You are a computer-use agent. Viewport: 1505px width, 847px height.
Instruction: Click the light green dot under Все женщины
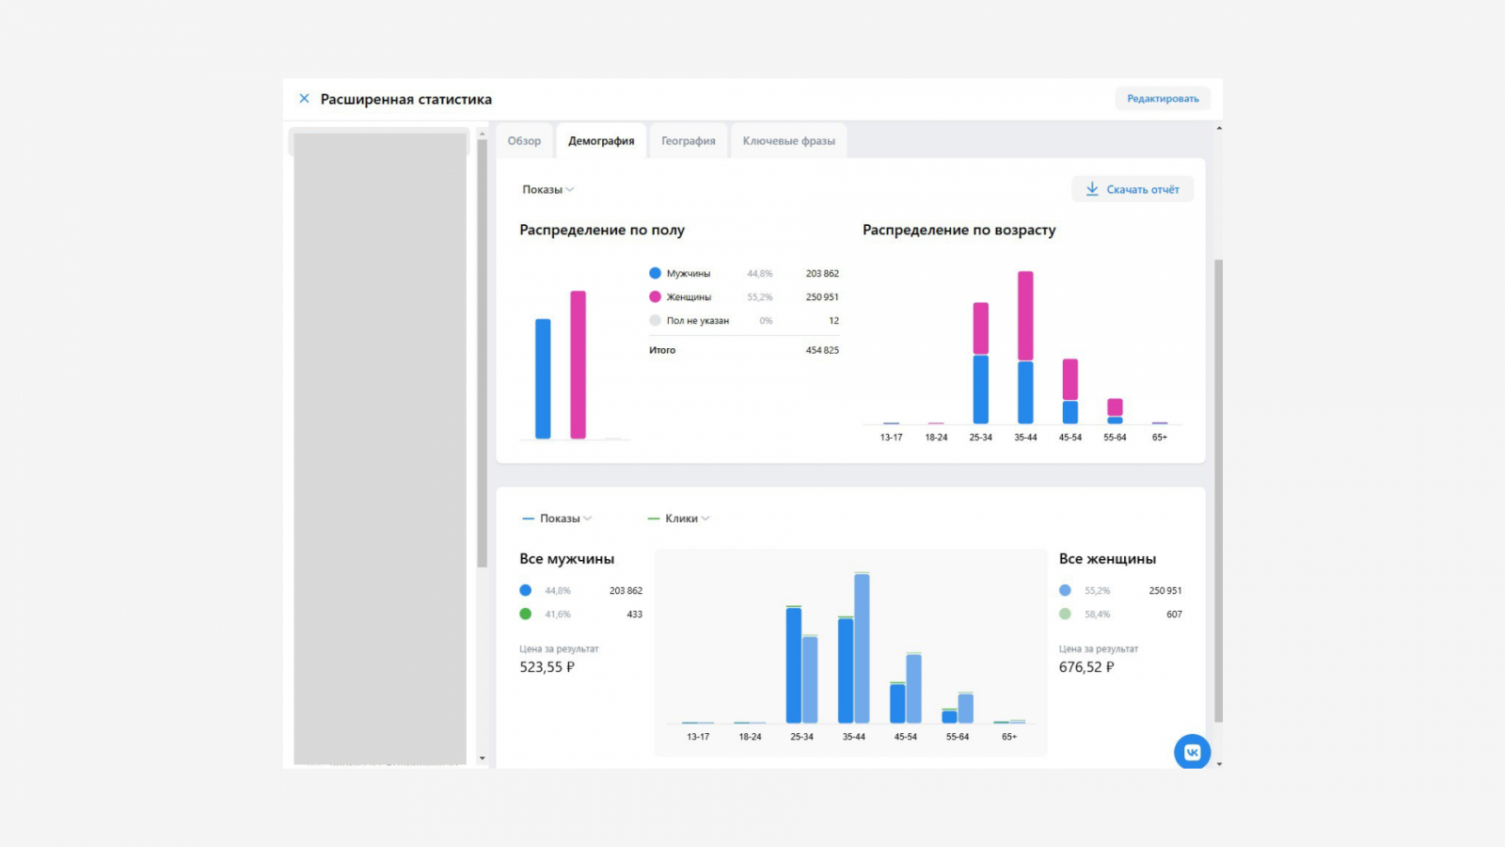tap(1065, 614)
